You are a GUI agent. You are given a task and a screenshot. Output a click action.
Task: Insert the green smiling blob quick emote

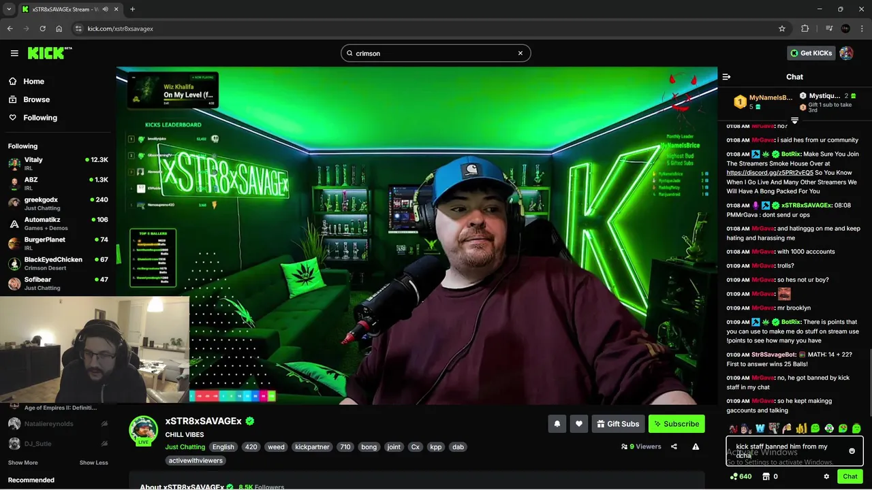[x=815, y=429]
